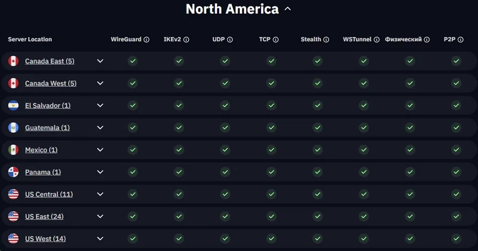Screen dimensions: 478x251
Task: Click El Salvador UDP checkmark
Action: tap(225, 106)
